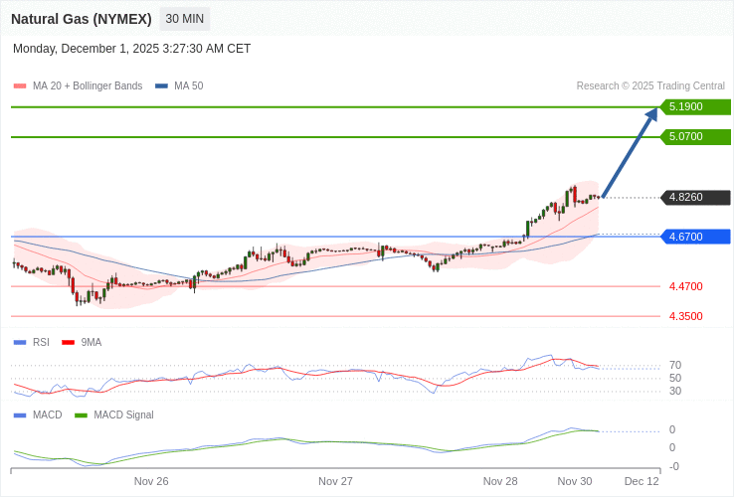Select the Dec 12 date on time axis
The width and height of the screenshot is (734, 497).
tap(642, 481)
